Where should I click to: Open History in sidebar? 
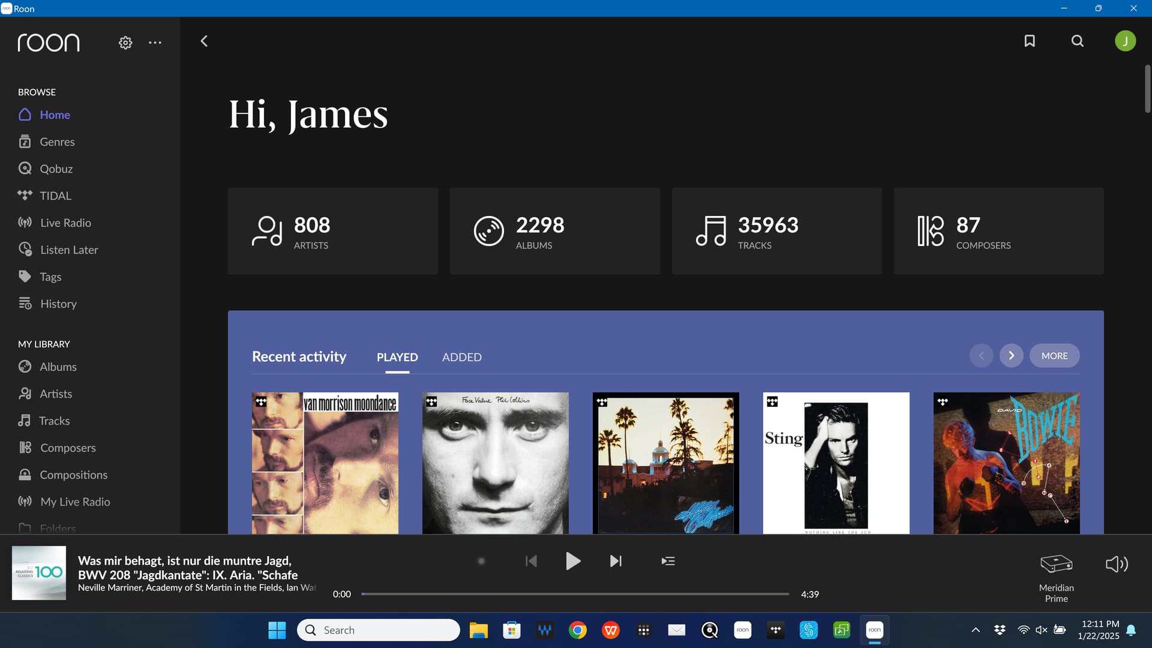click(x=47, y=304)
